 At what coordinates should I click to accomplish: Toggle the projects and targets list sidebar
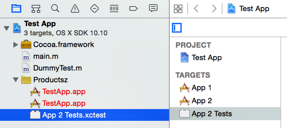pos(177,28)
